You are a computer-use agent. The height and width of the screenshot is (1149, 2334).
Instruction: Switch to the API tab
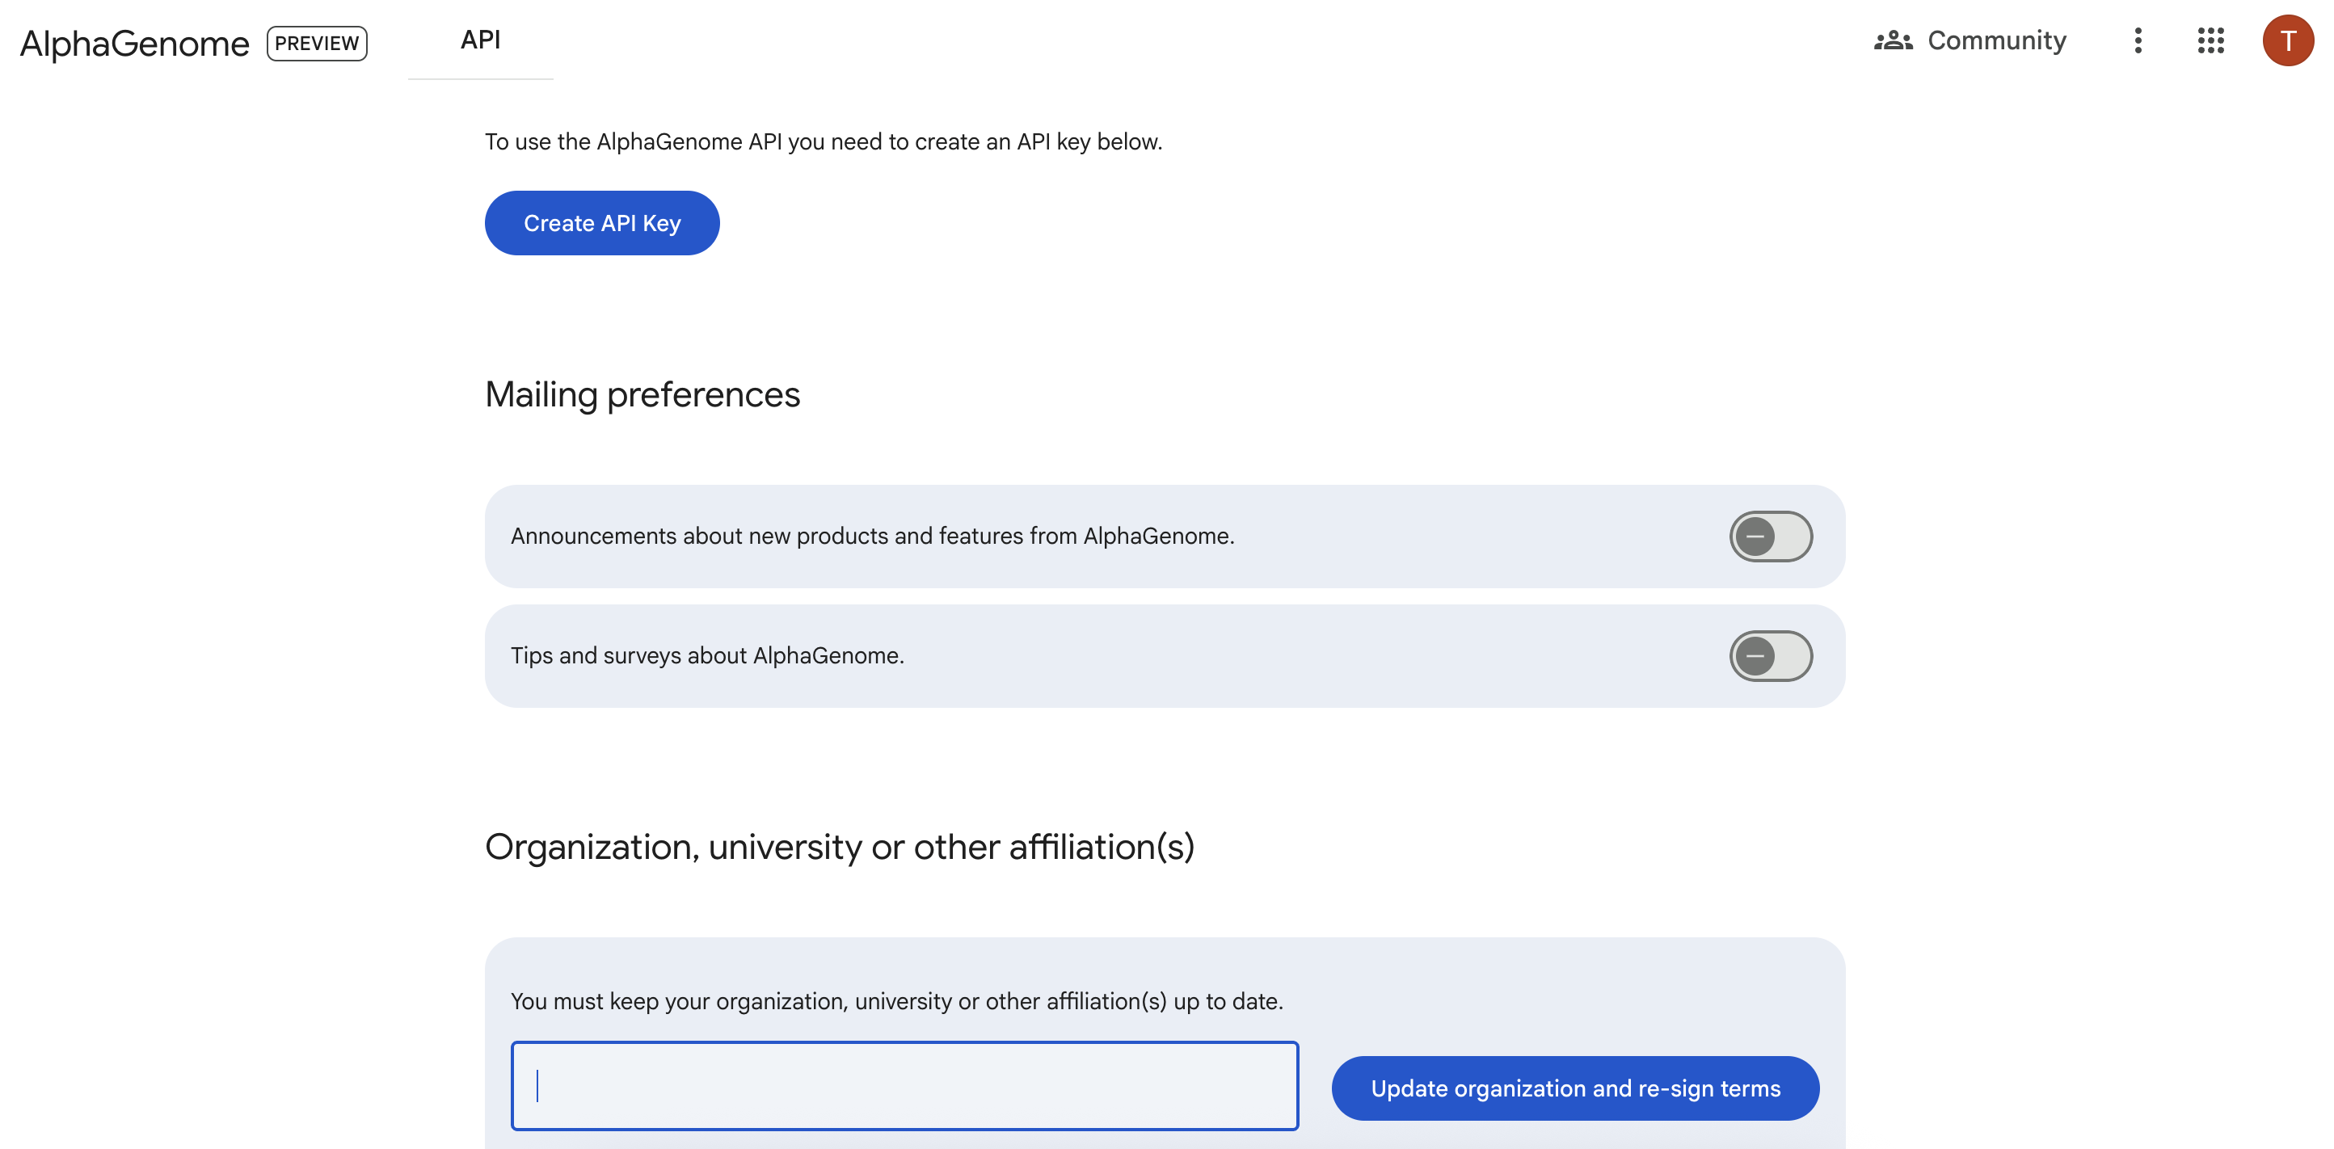click(x=480, y=40)
